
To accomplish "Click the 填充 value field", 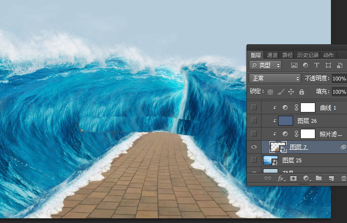I will 339,92.
